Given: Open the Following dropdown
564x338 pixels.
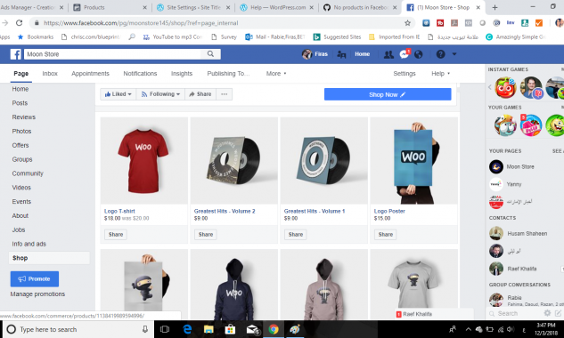Looking at the screenshot, I should [160, 94].
